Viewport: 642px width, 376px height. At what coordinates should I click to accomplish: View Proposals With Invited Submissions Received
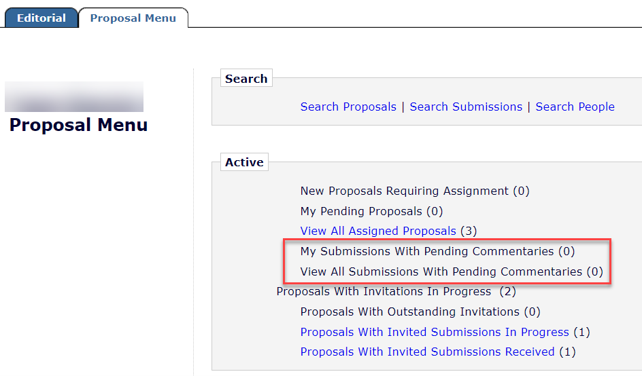coord(427,352)
